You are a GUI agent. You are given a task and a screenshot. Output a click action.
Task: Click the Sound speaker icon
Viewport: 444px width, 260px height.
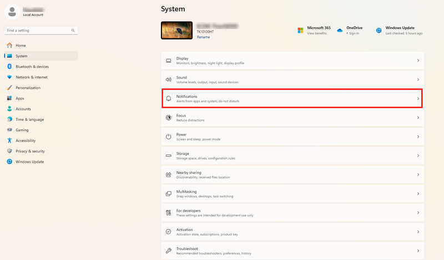[169, 79]
